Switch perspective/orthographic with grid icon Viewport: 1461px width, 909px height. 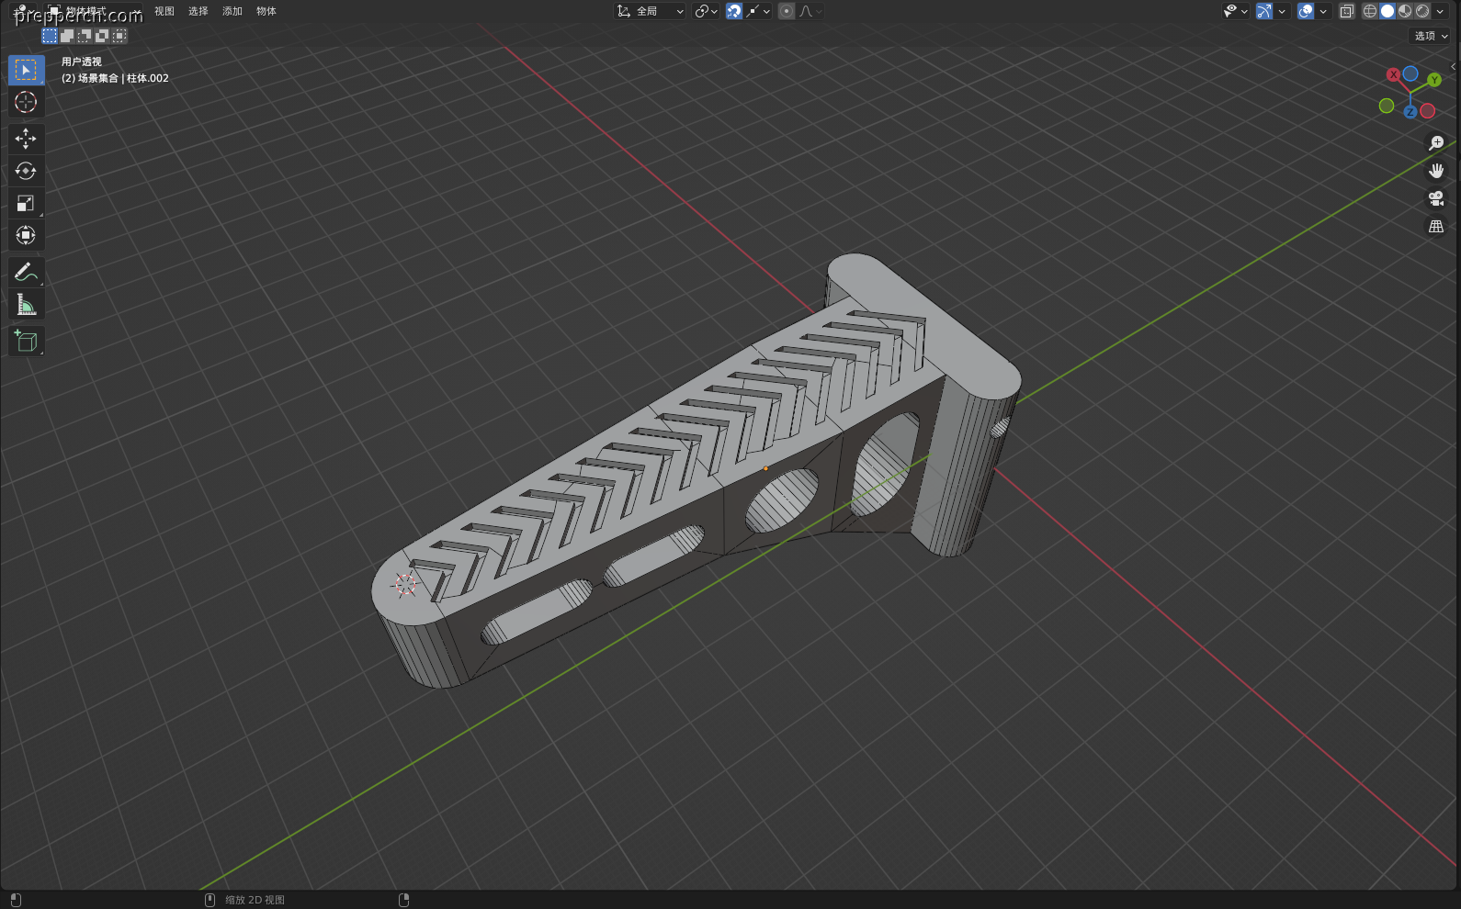(1436, 226)
